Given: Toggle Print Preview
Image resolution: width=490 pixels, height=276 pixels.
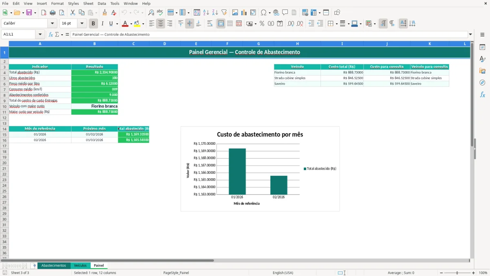Looking at the screenshot, I should pyautogui.click(x=62, y=13).
